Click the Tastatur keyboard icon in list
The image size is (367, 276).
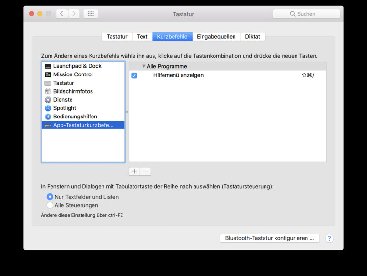pyautogui.click(x=48, y=83)
